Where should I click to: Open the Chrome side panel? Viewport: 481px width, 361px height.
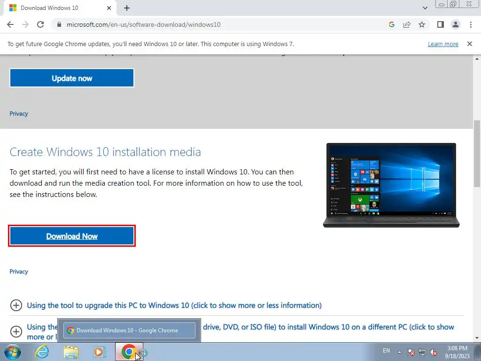441,24
